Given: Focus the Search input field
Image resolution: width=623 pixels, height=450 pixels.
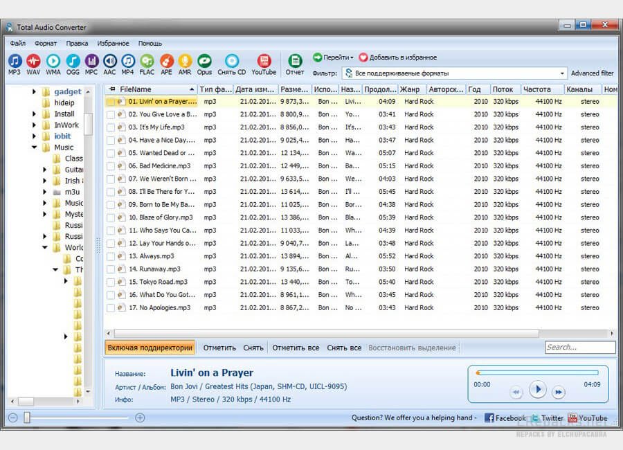Looking at the screenshot, I should point(580,347).
